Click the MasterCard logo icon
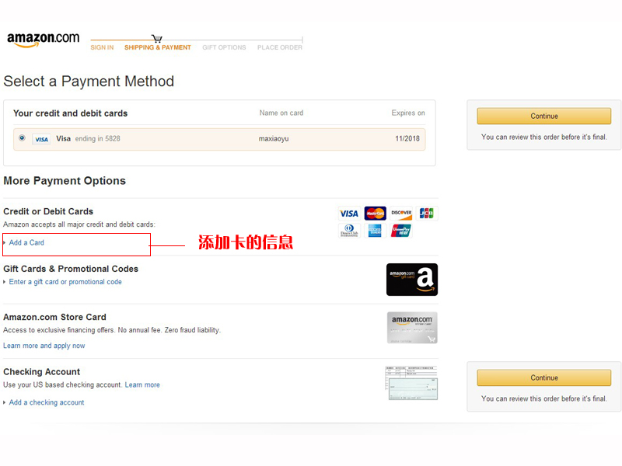Viewport: 622px width, 466px height. [375, 214]
